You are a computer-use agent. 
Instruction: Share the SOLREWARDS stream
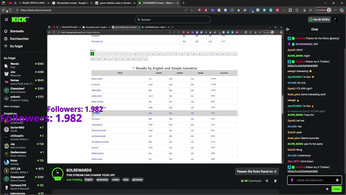coord(267,181)
